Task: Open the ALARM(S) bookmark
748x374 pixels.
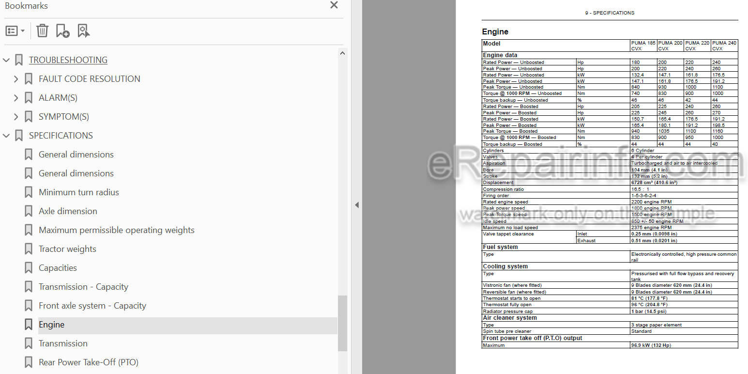Action: (58, 98)
